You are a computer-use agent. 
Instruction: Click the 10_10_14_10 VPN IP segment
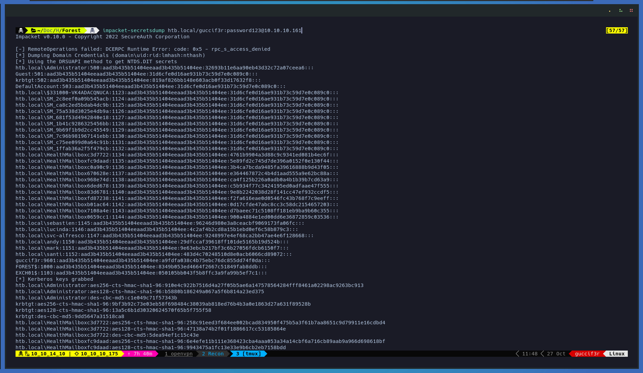[48, 354]
